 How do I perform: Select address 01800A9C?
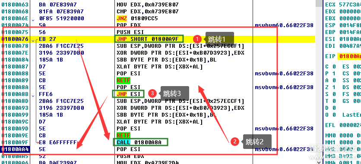click(15, 121)
